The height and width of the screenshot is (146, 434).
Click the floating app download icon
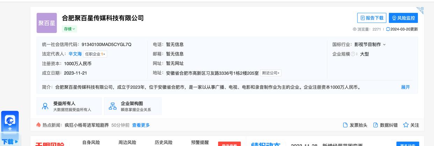[10, 122]
